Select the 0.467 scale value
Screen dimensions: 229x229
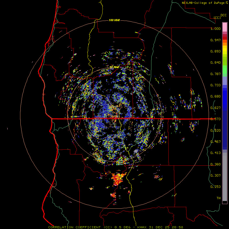coord(216,142)
